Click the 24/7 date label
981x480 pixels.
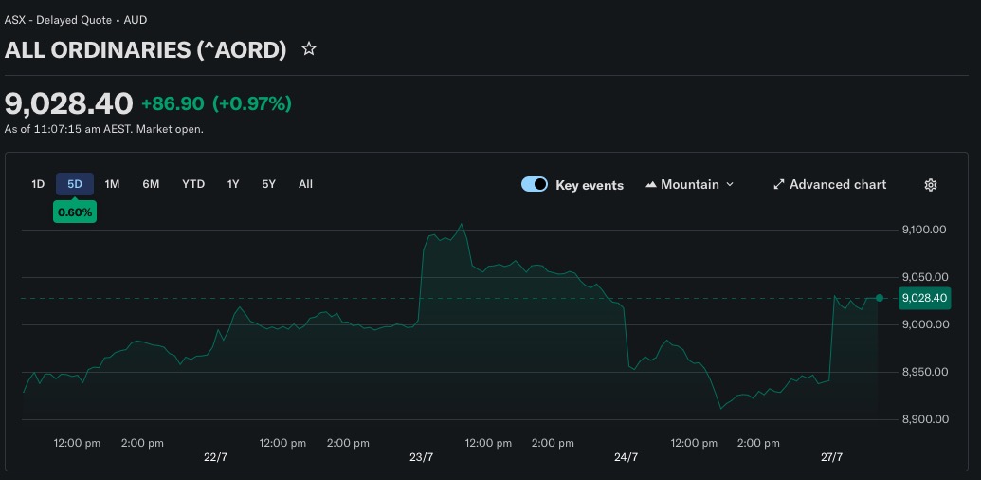pyautogui.click(x=627, y=457)
